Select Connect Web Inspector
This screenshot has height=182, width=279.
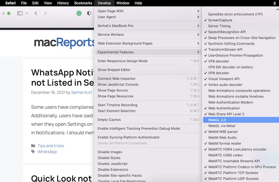point(148,79)
